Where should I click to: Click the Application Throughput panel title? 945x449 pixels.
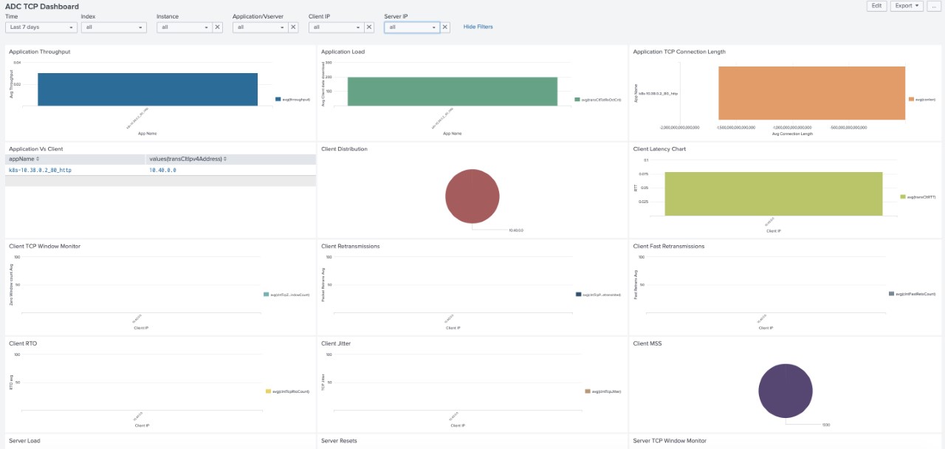[40, 52]
